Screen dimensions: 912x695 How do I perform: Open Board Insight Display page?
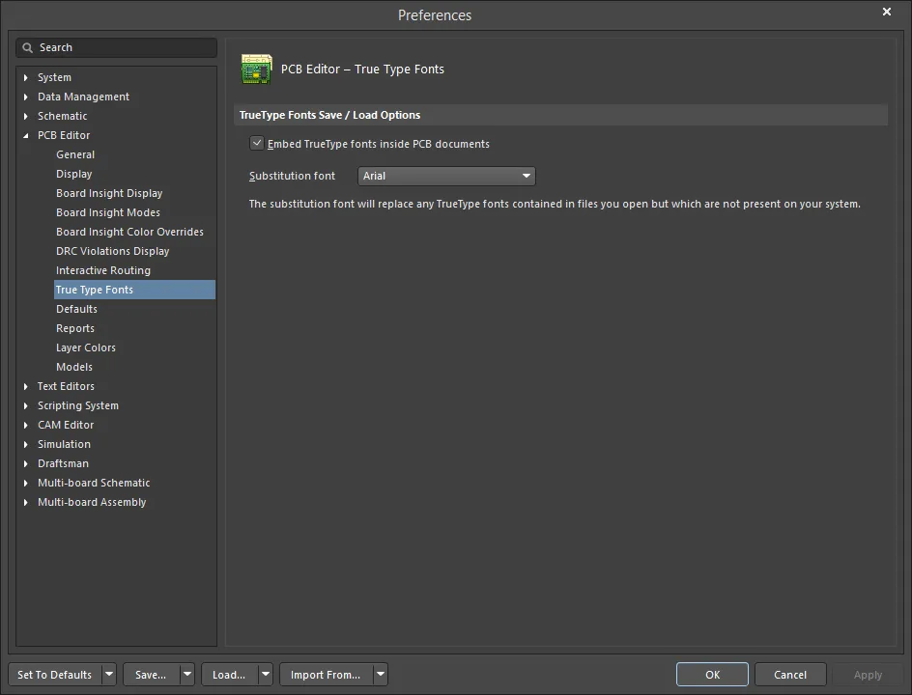[x=109, y=193]
